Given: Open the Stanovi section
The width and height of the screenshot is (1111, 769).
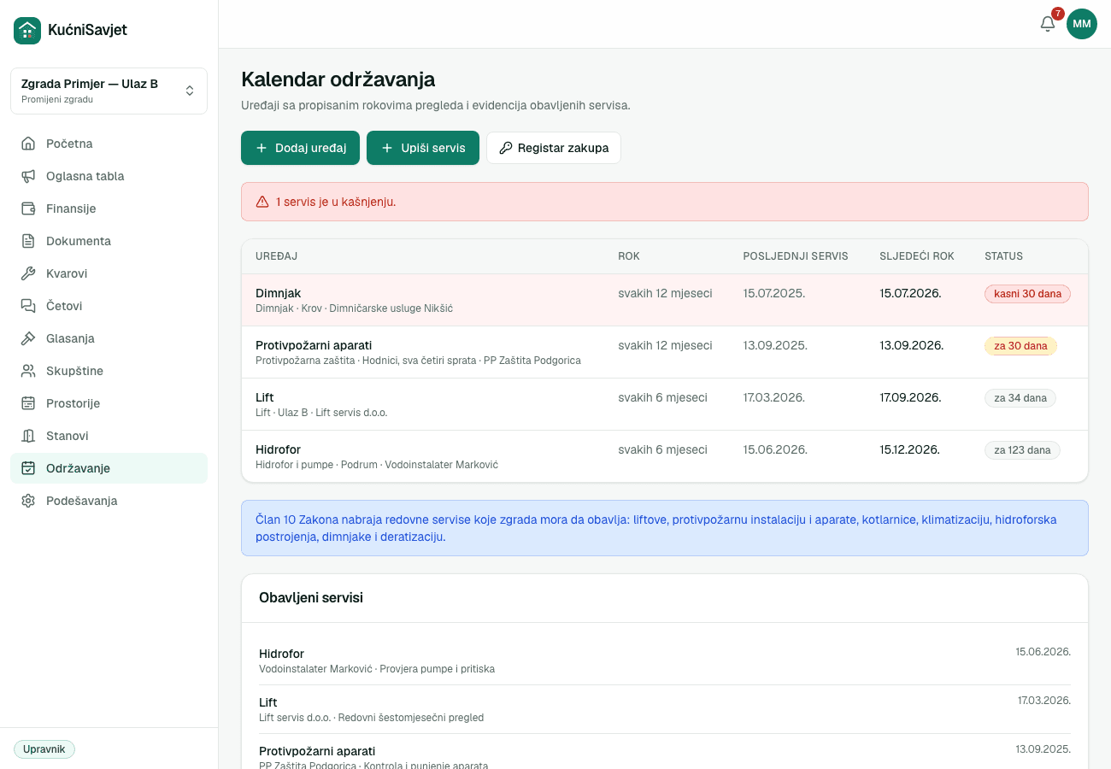Looking at the screenshot, I should tap(109, 436).
